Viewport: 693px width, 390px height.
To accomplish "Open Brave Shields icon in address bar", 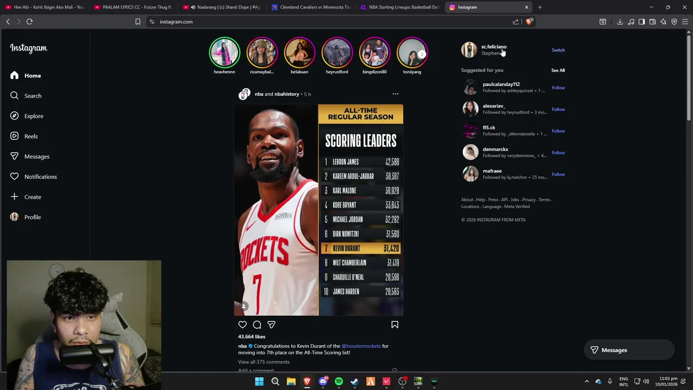I will click(x=529, y=22).
